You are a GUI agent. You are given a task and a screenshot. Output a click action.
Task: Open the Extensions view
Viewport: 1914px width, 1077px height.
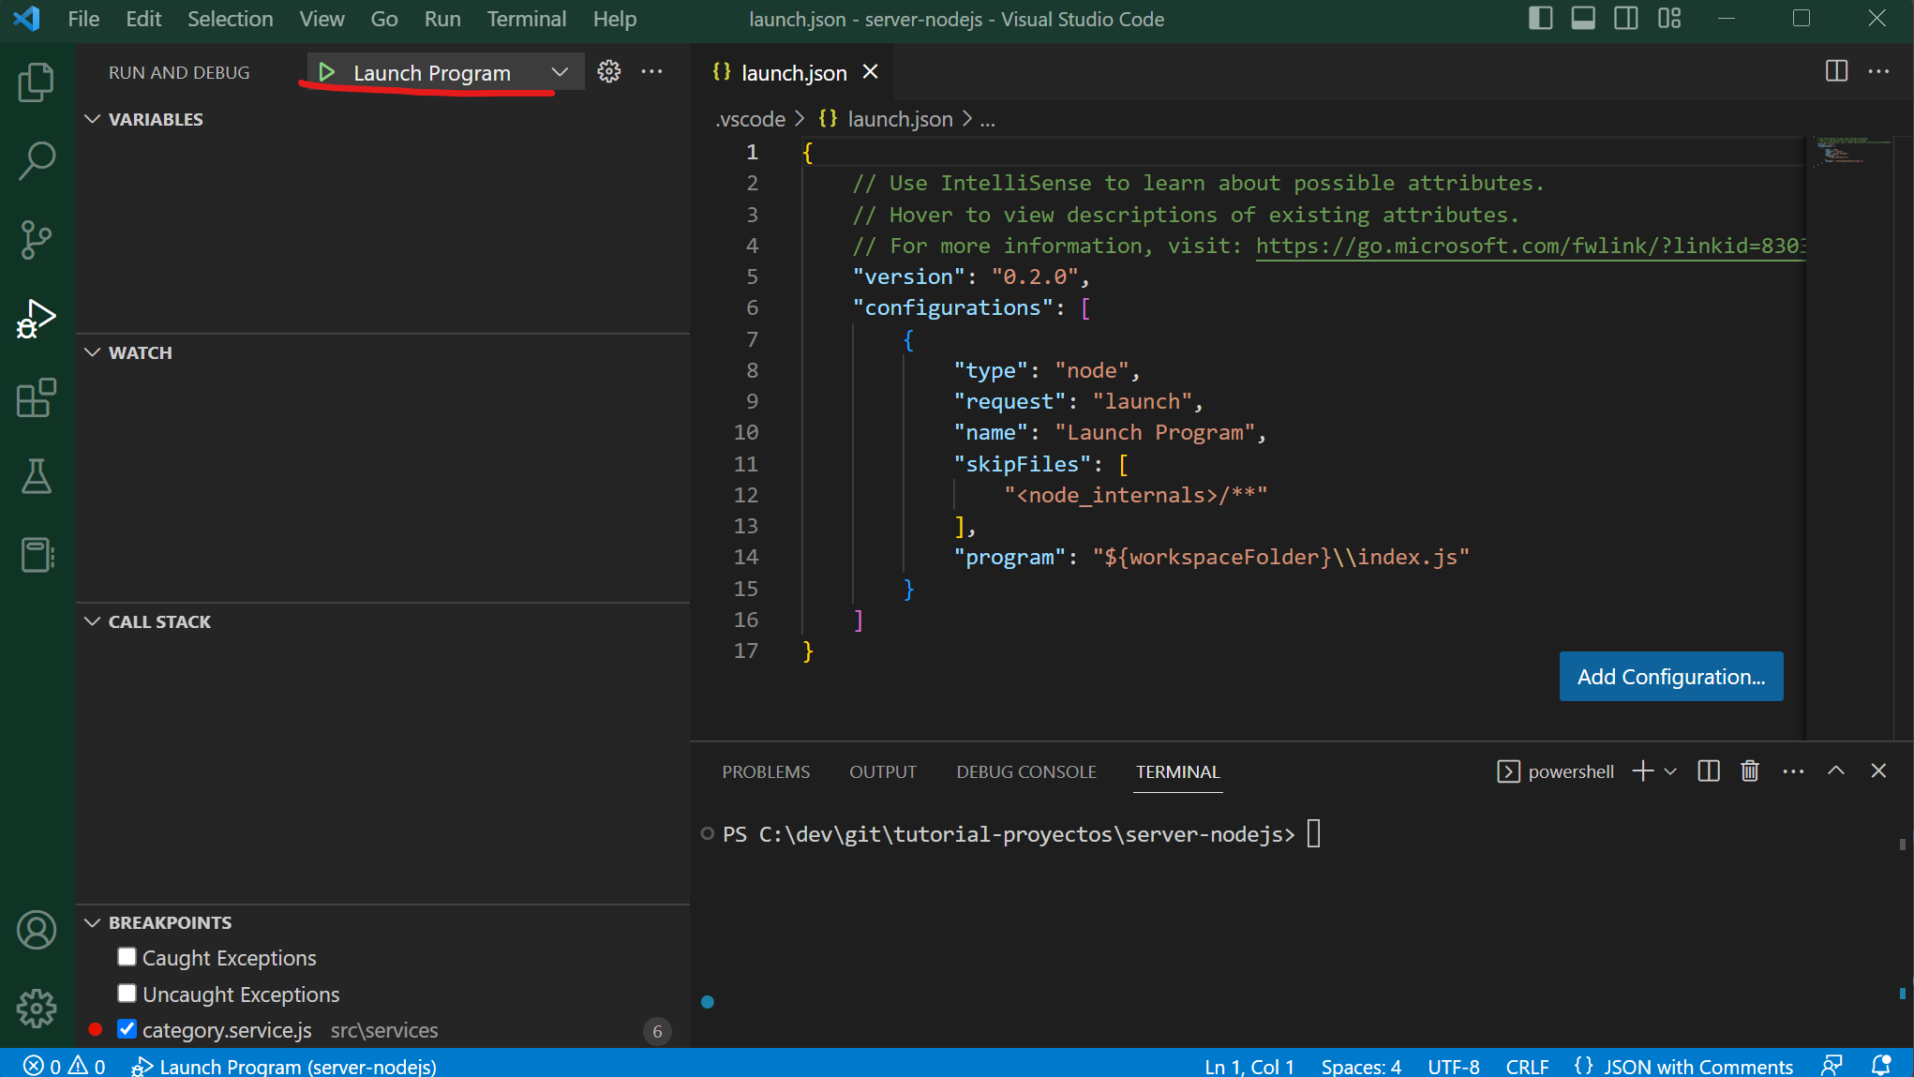click(x=36, y=397)
